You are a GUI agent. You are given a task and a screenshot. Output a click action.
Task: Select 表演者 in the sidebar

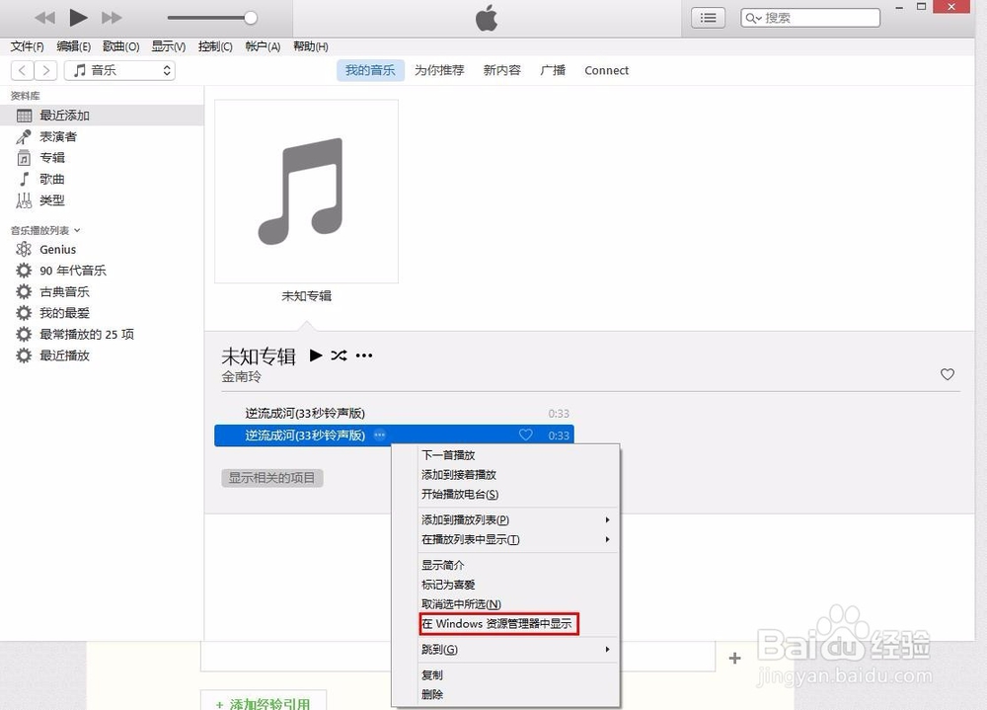[58, 136]
